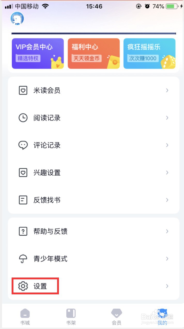
Task: Expand the 米读会员 row chevron
Action: coord(167,91)
